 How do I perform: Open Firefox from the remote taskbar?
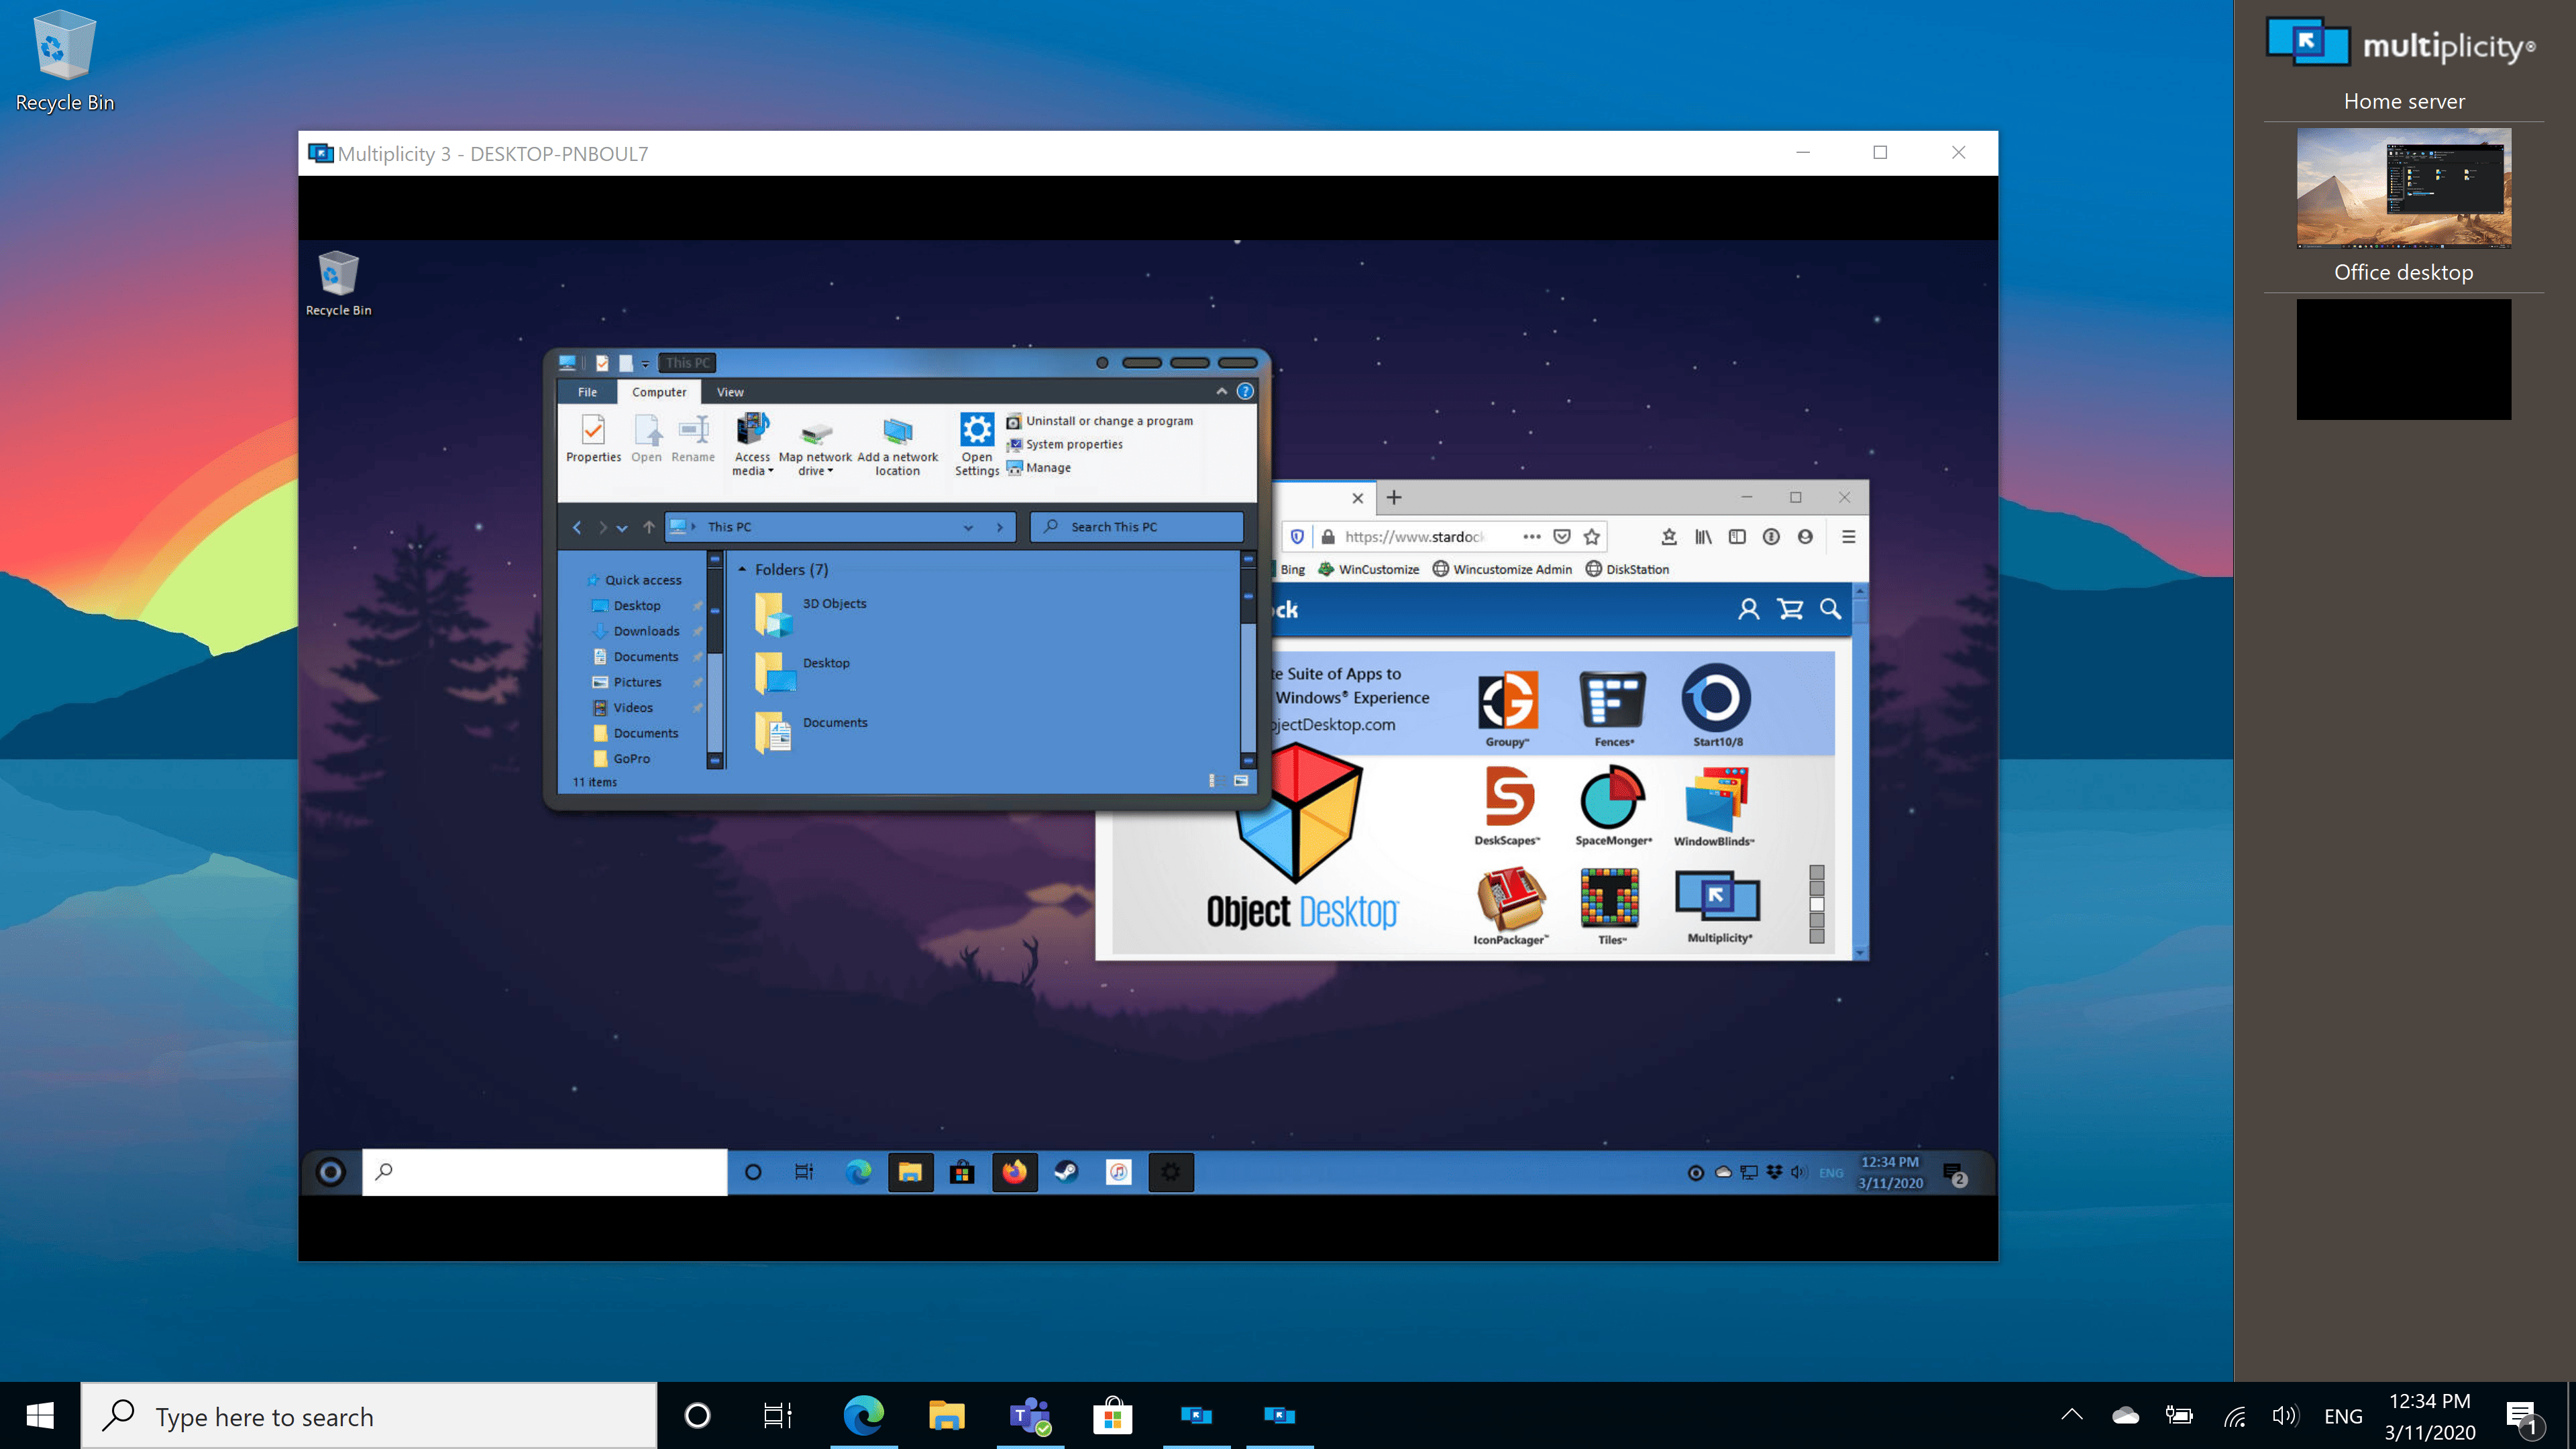click(x=1015, y=1172)
